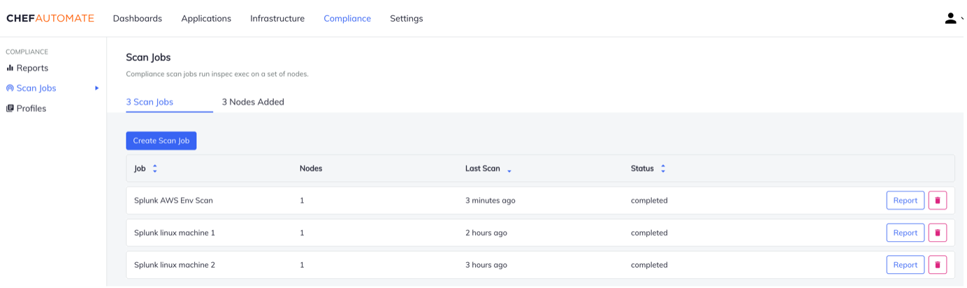Screen dimensions: 967x288
Task: Sort the table by Status column
Action: coord(662,168)
